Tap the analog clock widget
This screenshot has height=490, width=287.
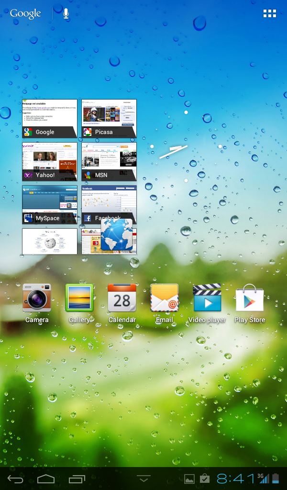tap(186, 146)
